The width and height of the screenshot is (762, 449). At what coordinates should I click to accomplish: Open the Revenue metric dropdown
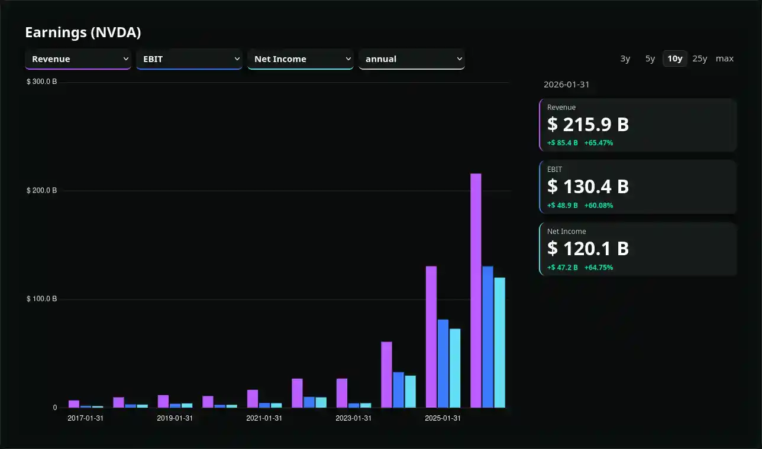click(78, 59)
